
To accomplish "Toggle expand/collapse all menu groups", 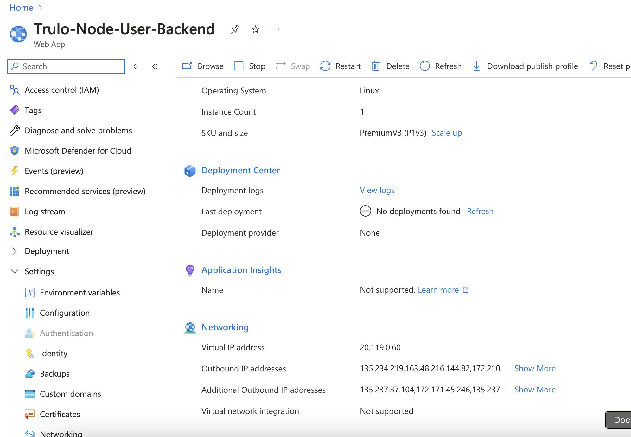I will (136, 66).
